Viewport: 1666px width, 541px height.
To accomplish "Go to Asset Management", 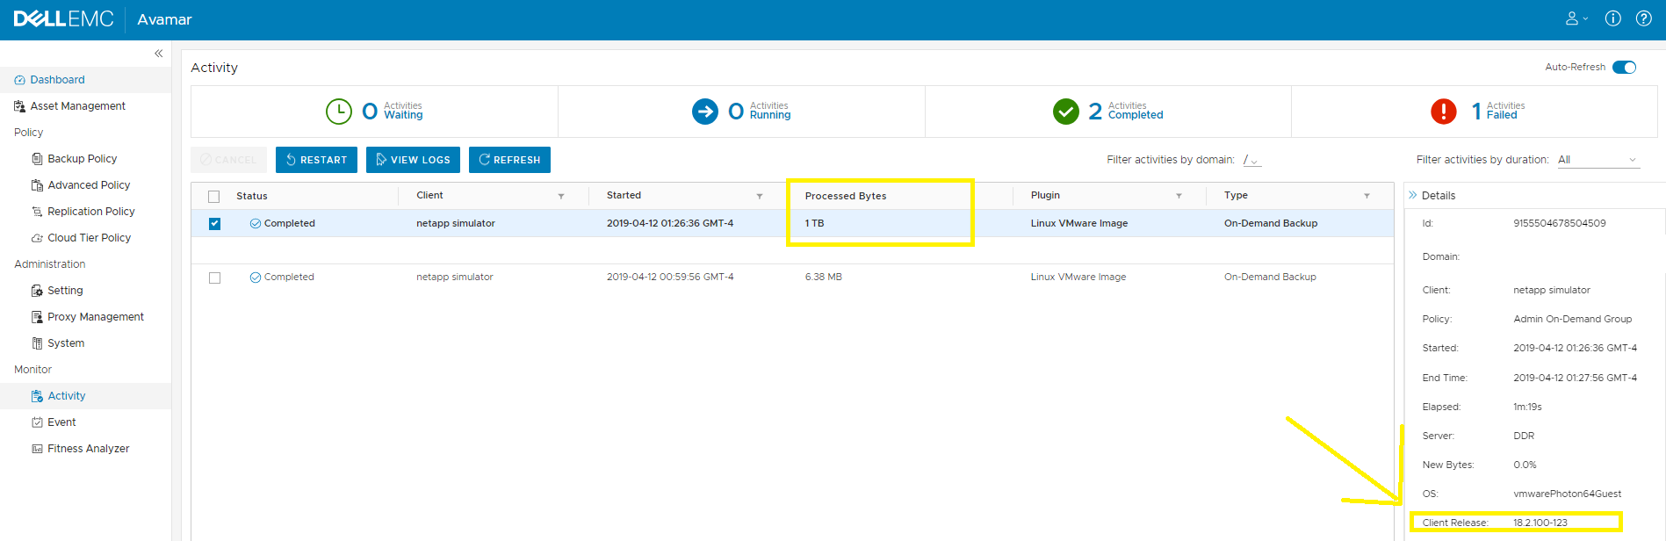I will click(x=77, y=106).
